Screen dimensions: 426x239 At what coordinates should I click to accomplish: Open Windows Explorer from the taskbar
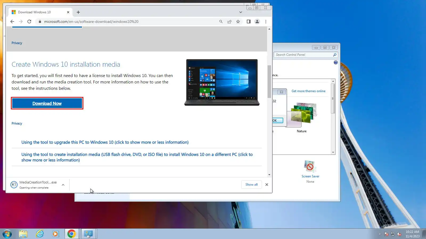tap(23, 234)
